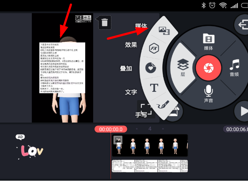This screenshot has height=181, width=248.
Task: Select the white text layer in preview
Action: point(62,67)
